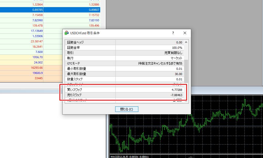Select the 買いスワップ row showing 4.77288
This screenshot has width=263, height=158.
click(124, 89)
